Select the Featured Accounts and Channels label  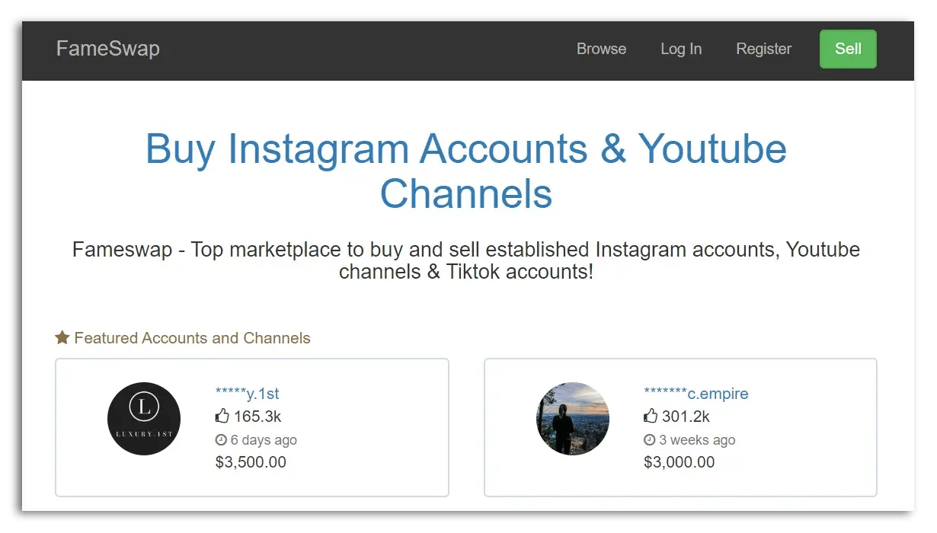[x=192, y=337]
